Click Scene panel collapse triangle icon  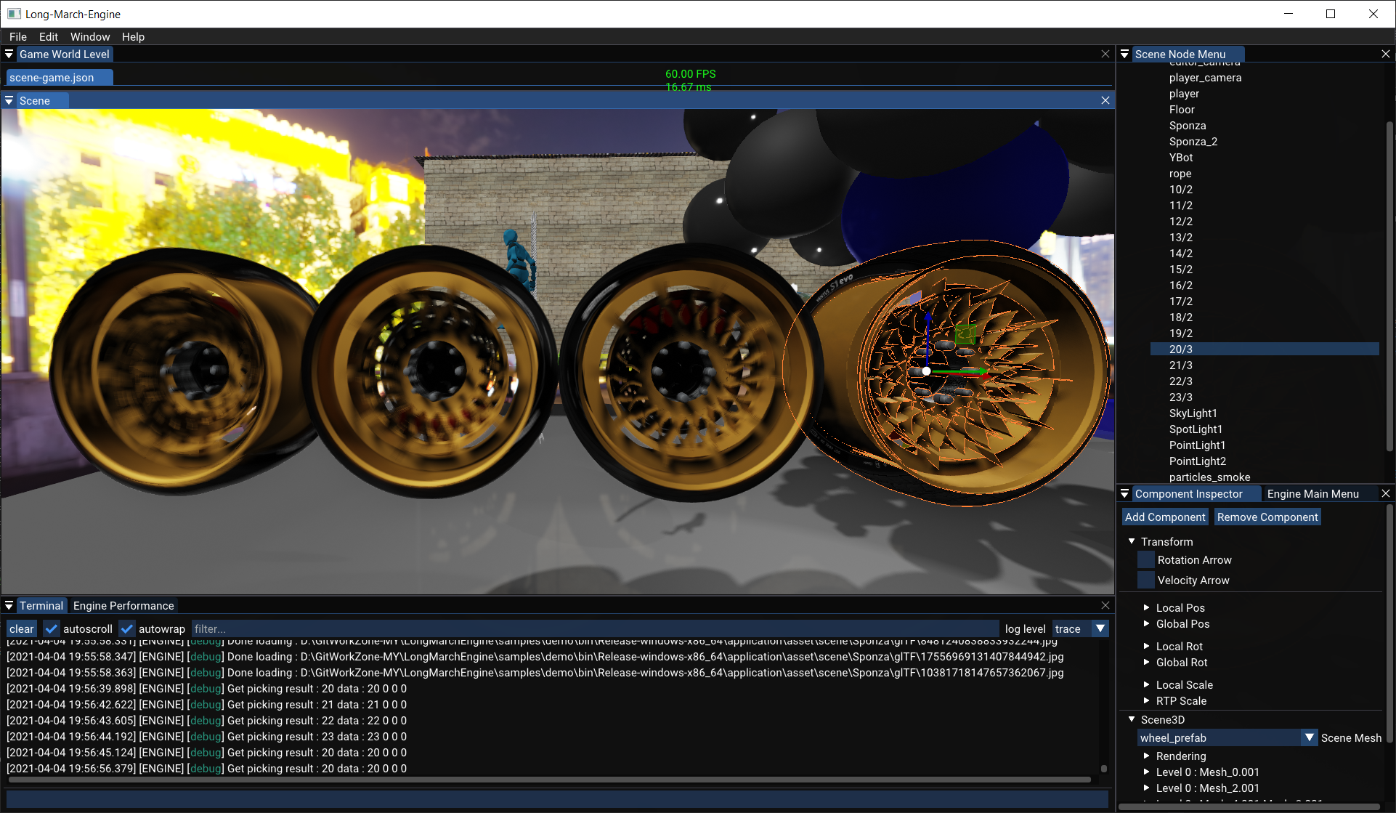9,101
